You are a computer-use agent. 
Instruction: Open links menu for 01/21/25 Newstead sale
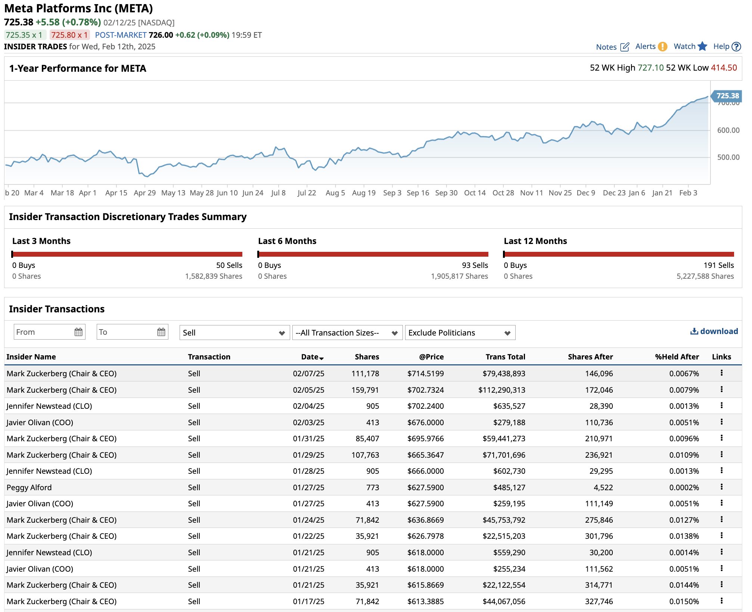(721, 552)
